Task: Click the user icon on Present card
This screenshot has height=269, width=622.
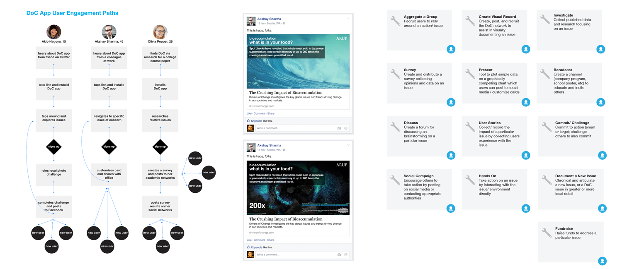Action: click(x=526, y=102)
